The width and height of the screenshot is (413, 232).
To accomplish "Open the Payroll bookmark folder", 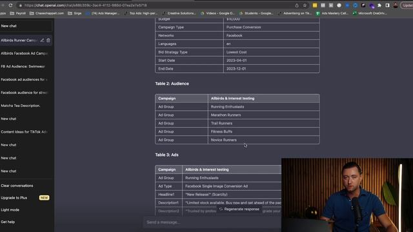I will tap(17, 13).
